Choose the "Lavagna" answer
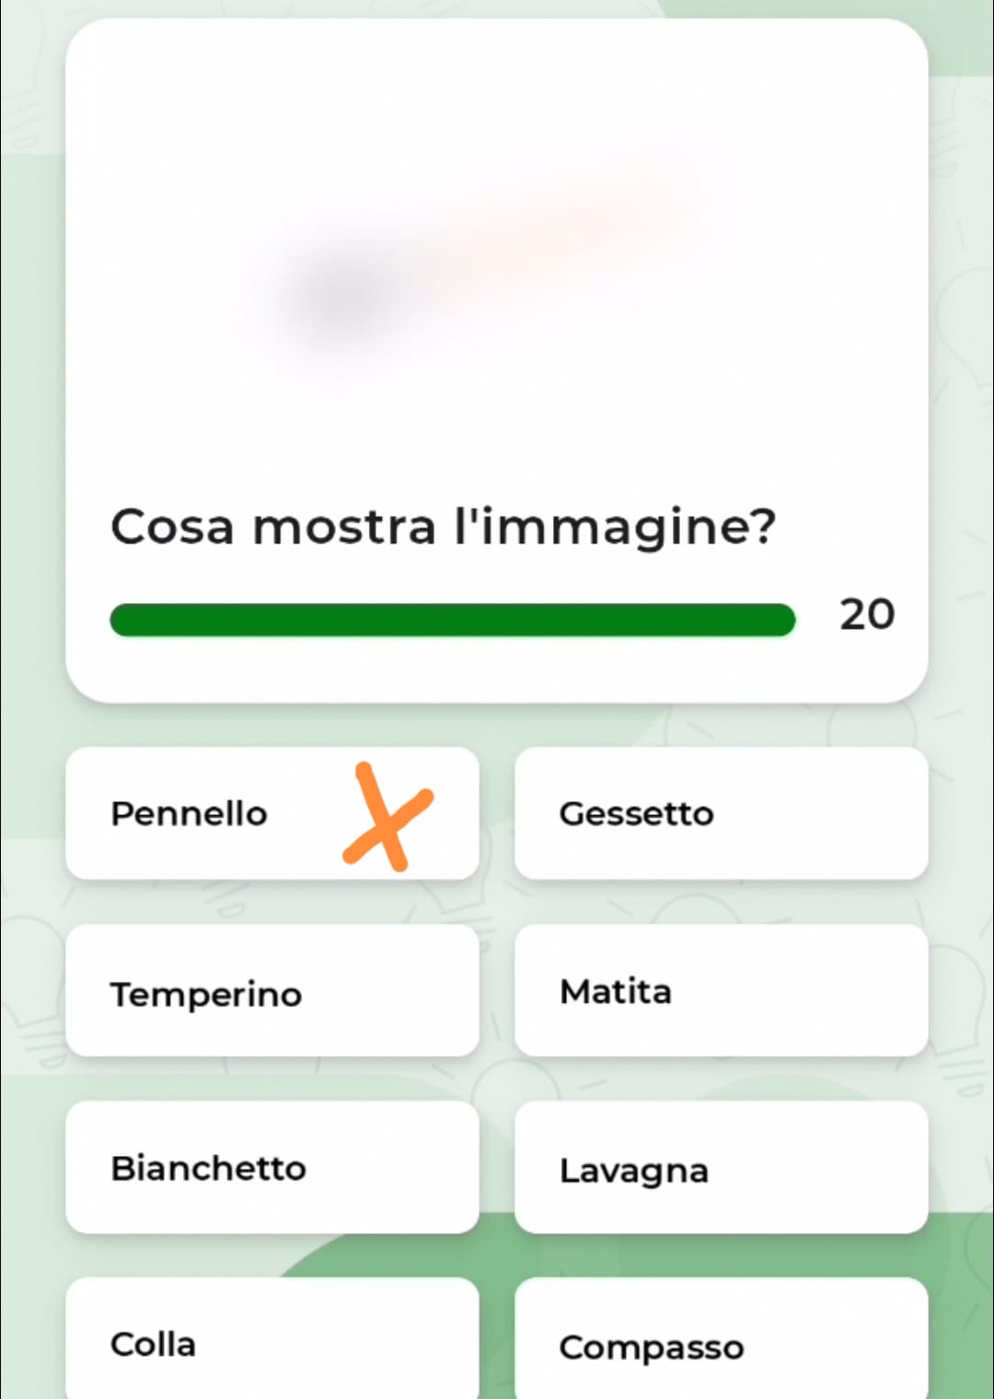 pyautogui.click(x=721, y=1168)
